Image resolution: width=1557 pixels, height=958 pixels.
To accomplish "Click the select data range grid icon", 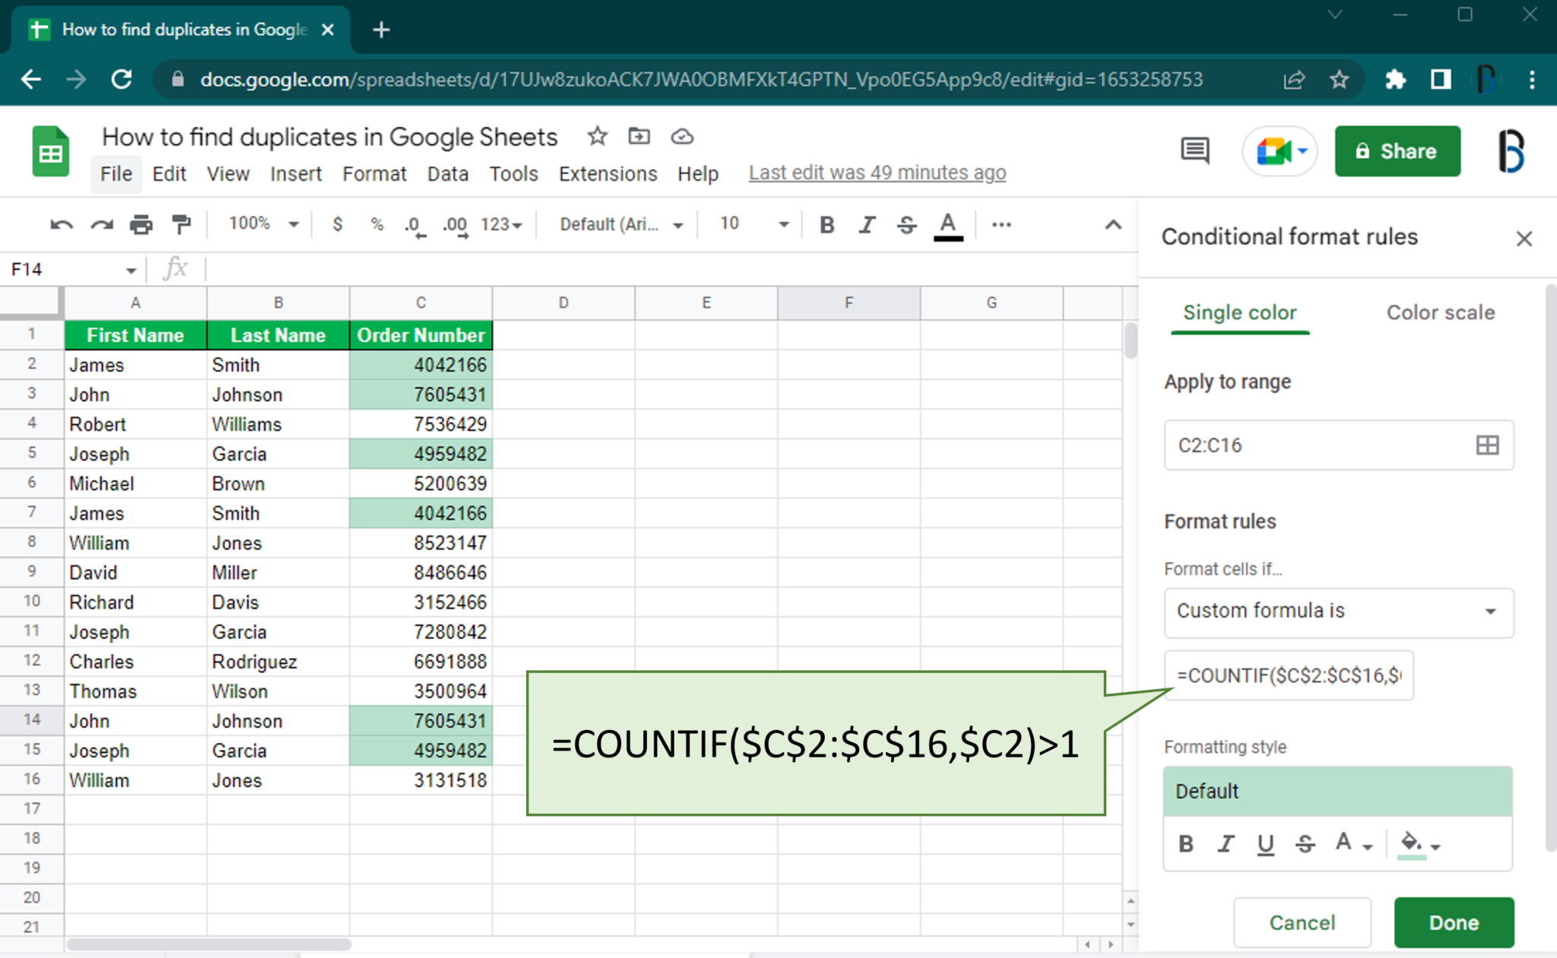I will 1487,445.
